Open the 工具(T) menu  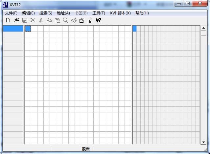99,13
